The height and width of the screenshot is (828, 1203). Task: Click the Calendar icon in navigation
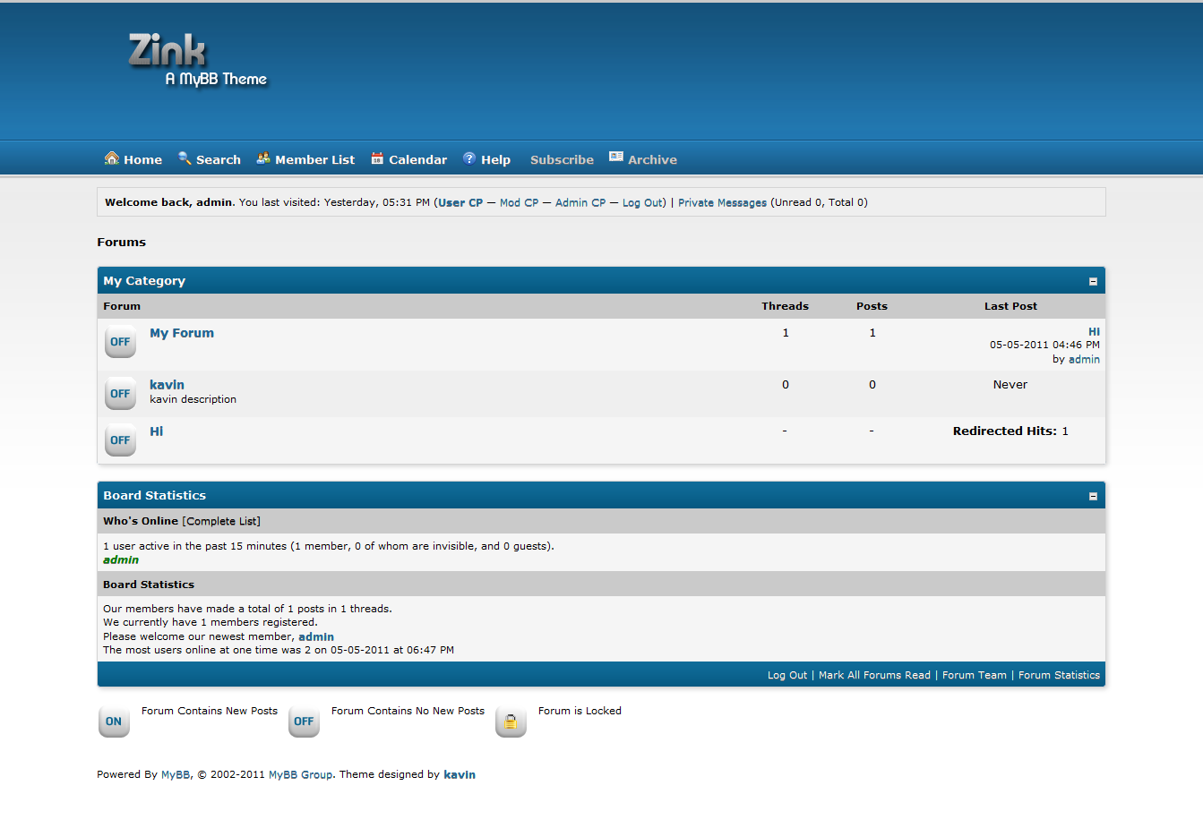377,158
